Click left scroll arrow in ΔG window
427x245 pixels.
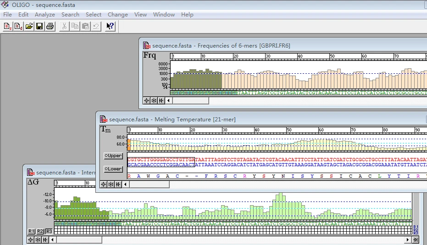point(53,240)
